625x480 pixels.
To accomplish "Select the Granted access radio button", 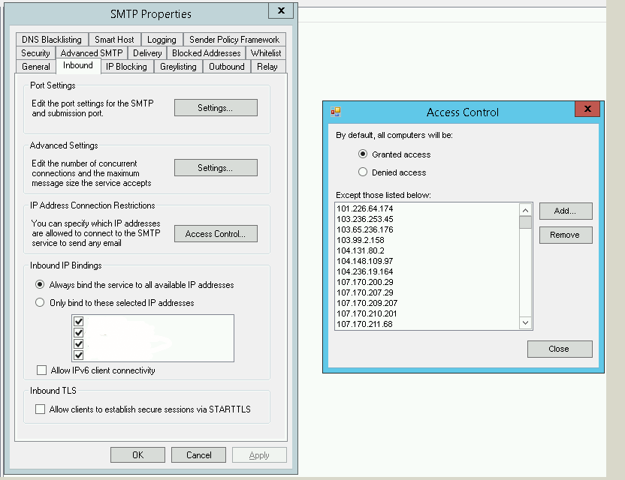I will pyautogui.click(x=363, y=154).
